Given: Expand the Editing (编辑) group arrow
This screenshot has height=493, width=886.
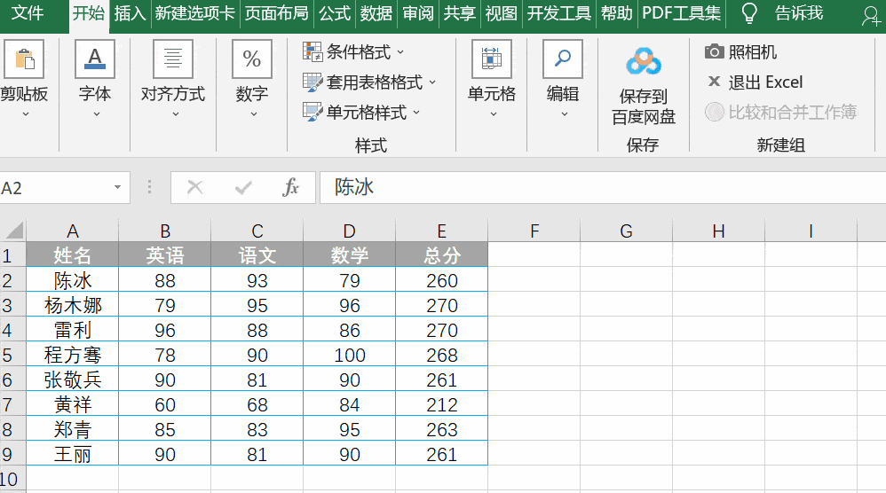Looking at the screenshot, I should (564, 114).
